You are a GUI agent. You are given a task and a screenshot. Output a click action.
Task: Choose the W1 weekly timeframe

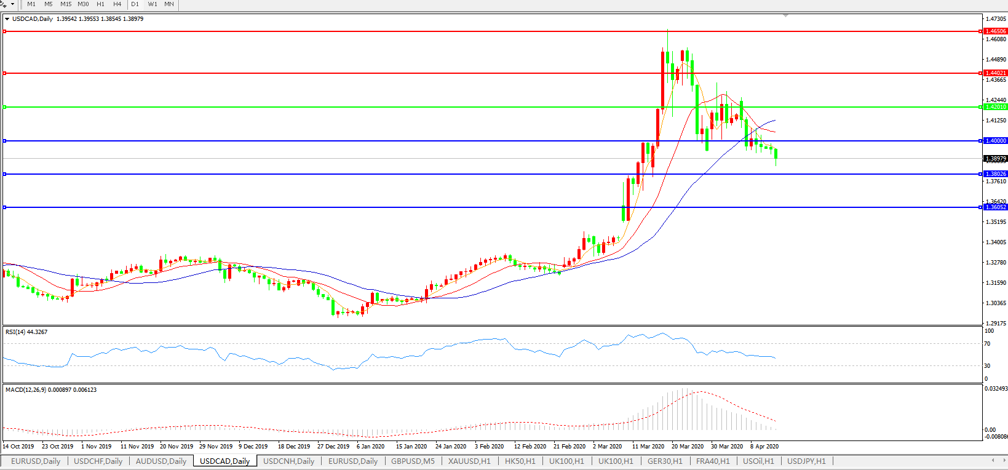click(153, 4)
